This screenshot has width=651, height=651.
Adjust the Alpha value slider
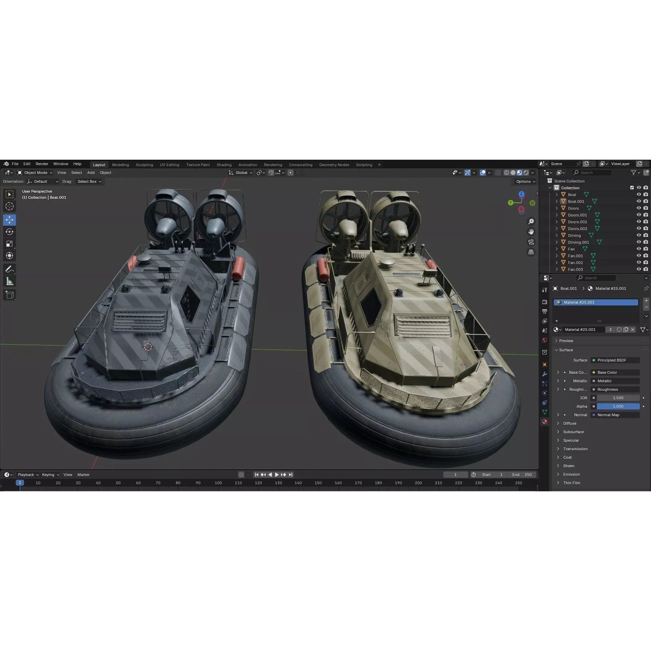[x=618, y=406]
